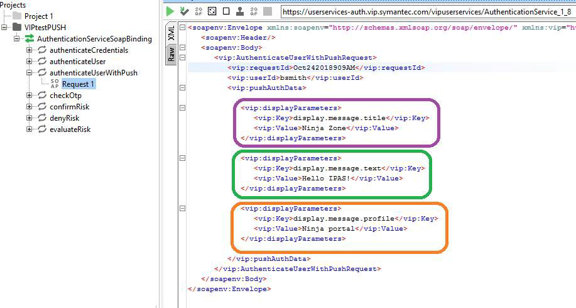This screenshot has height=308, width=576.
Task: Click the recreate default request icon
Action: point(212,11)
